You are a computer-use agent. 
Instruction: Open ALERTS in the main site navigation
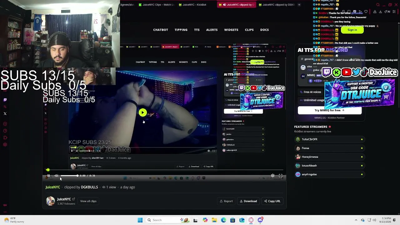pos(212,30)
